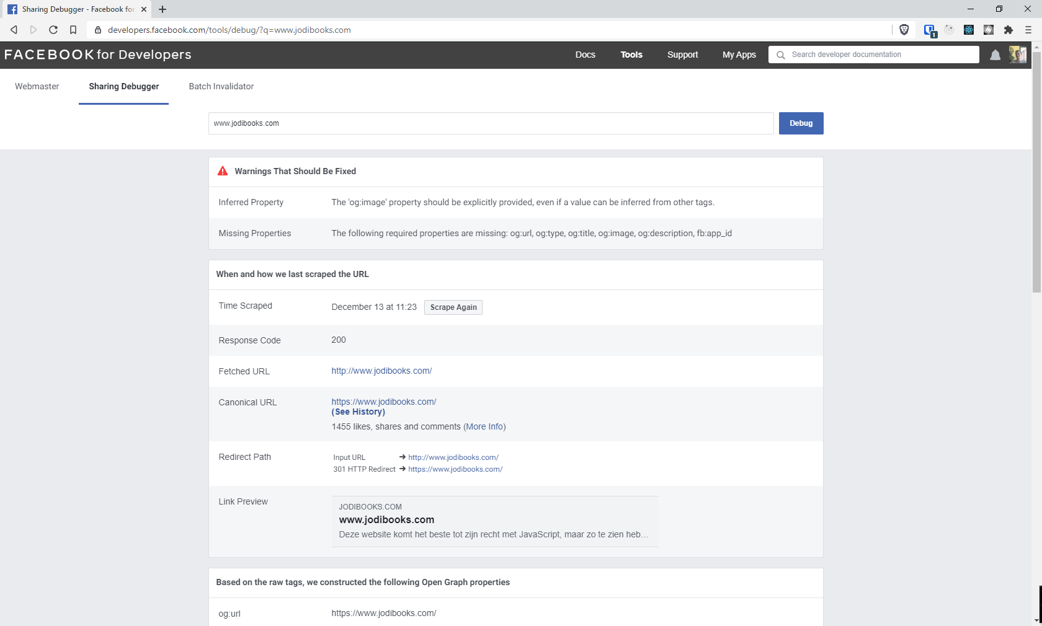Screen dimensions: 1042x626
Task: Focus the developer documentation search field
Action: coord(874,55)
